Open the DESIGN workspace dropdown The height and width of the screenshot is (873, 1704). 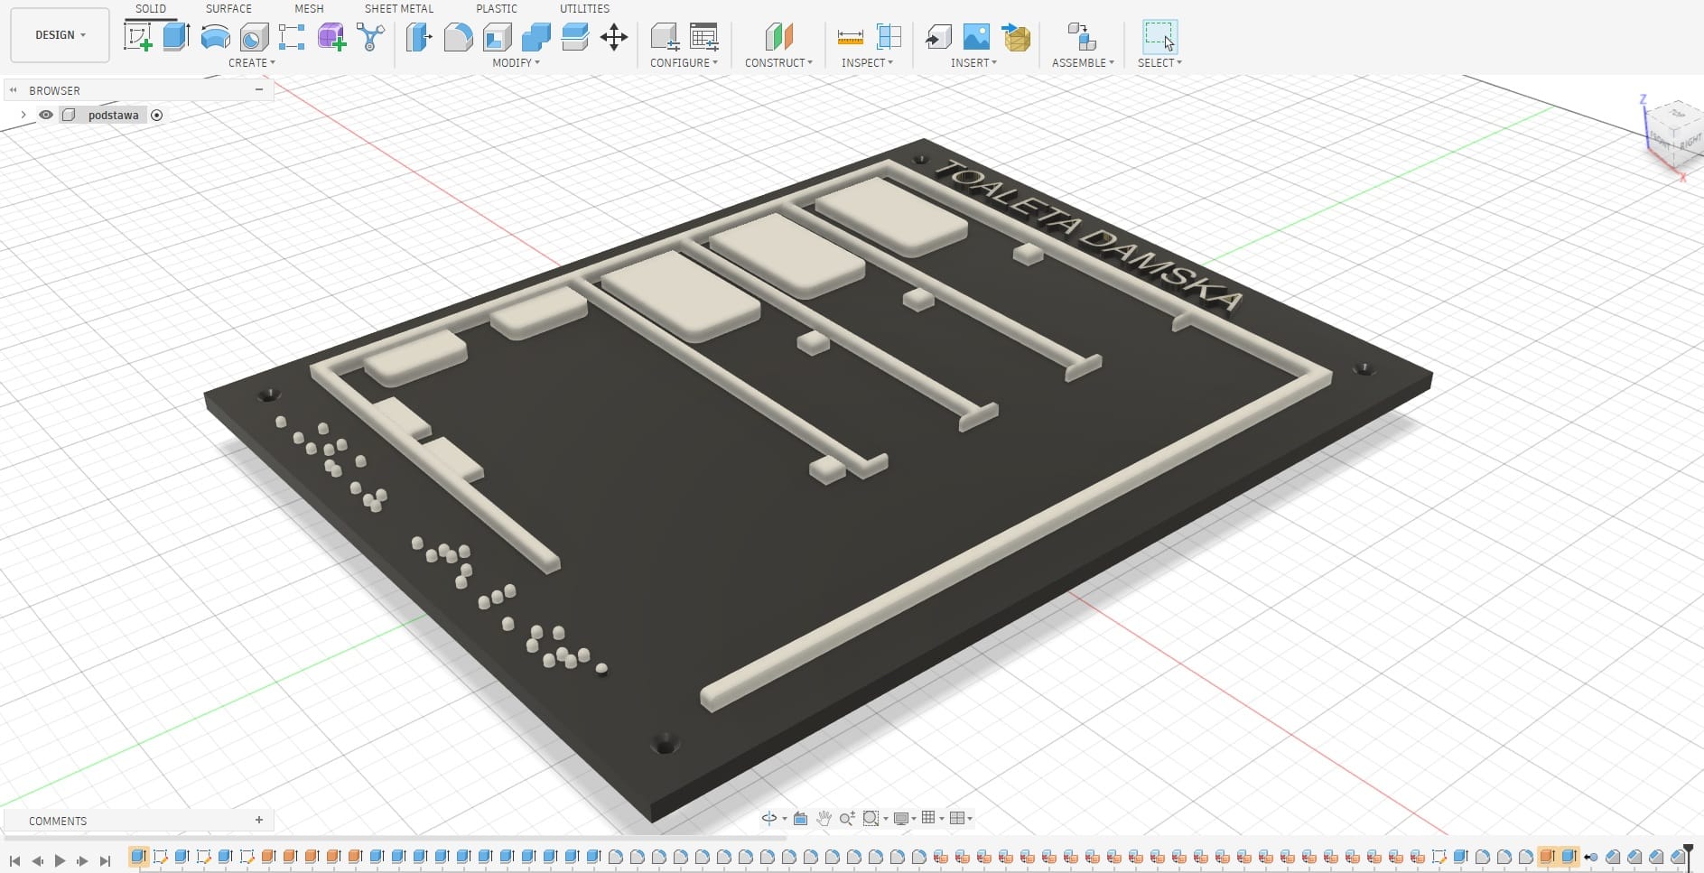pos(60,35)
